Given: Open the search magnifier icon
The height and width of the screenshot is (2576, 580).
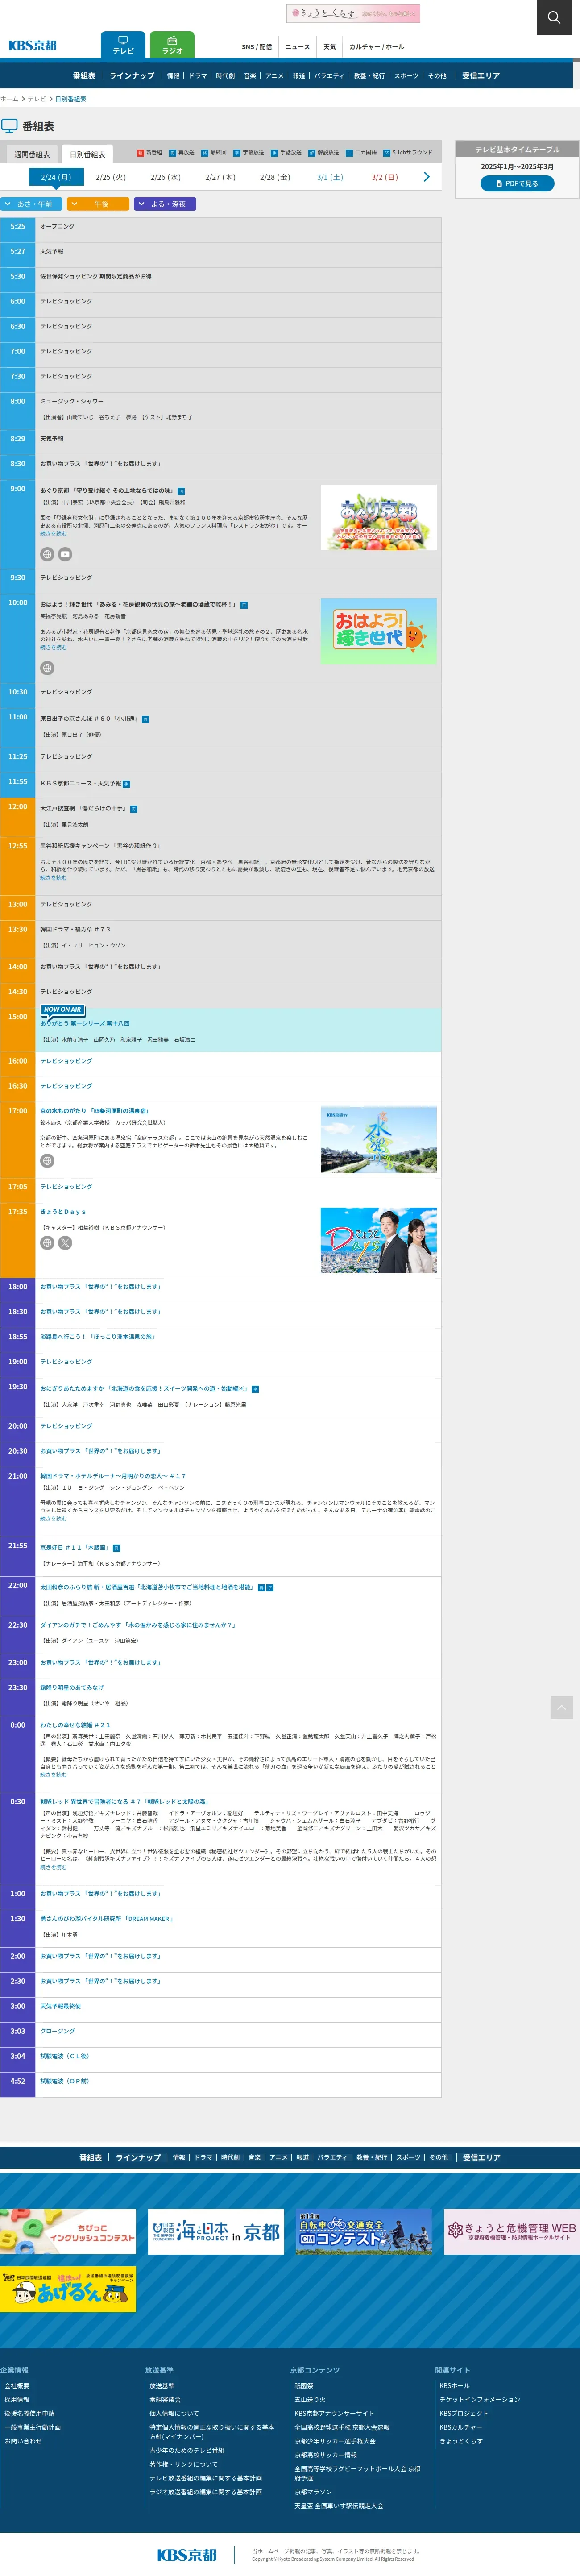Looking at the screenshot, I should (x=553, y=17).
